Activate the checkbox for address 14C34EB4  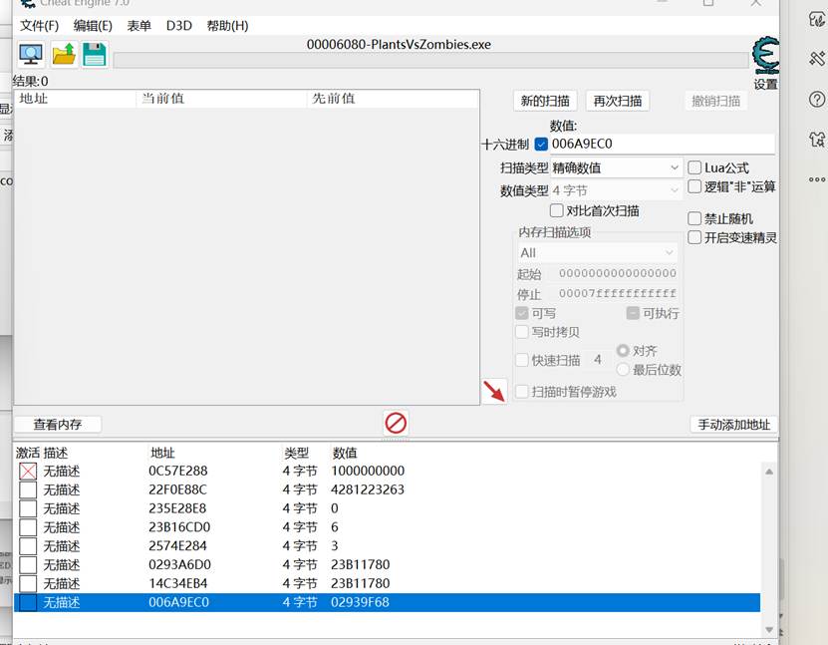(x=28, y=584)
